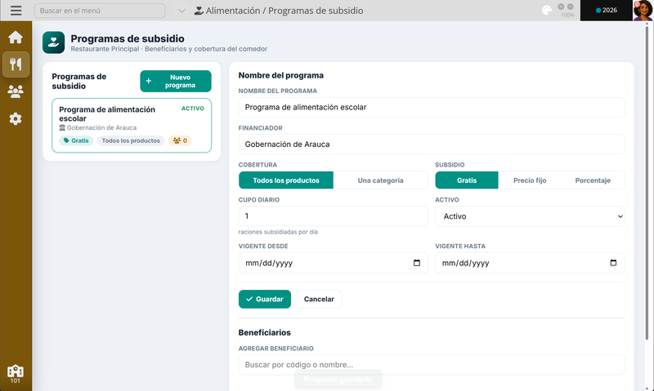Click Gobernación de Arauca text on card
654x391 pixels.
point(101,128)
